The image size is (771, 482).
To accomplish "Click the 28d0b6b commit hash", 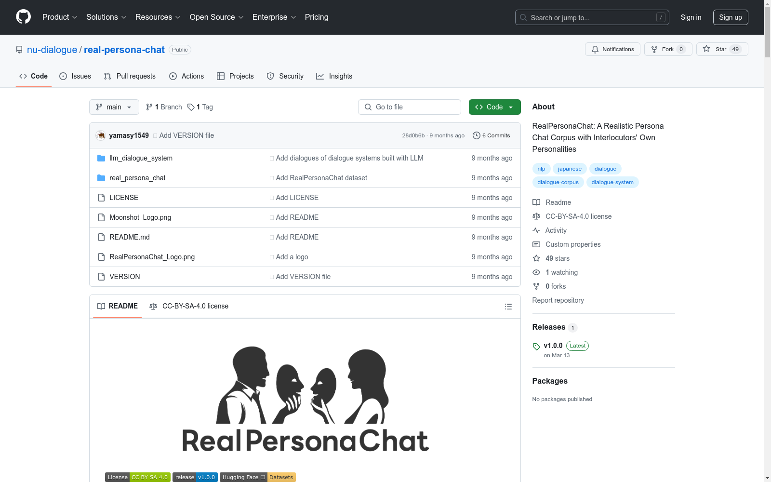I will (x=413, y=135).
